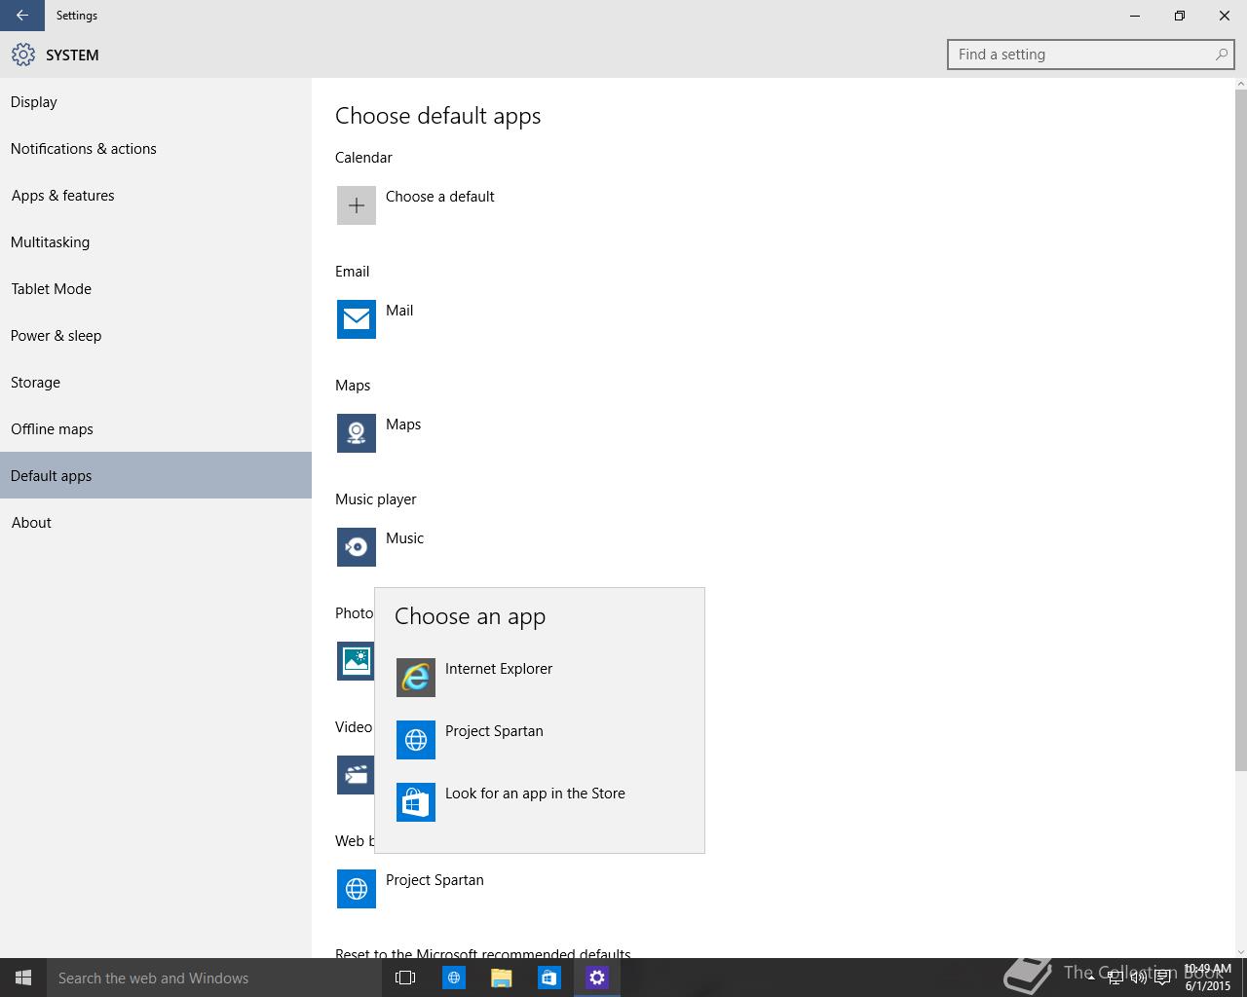The height and width of the screenshot is (997, 1247).
Task: Select Storage in the sidebar
Action: pos(156,383)
